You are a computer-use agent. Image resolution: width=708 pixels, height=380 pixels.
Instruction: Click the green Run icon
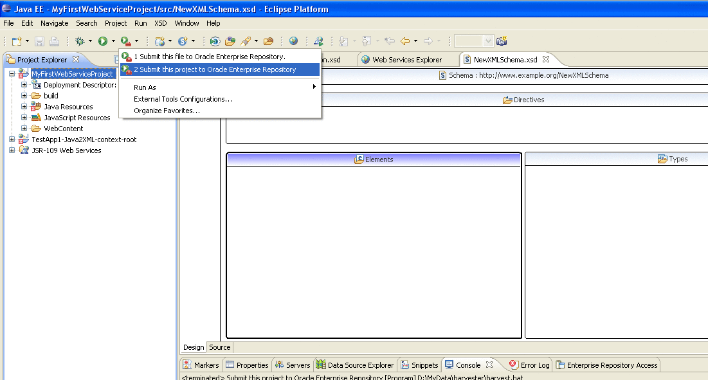(103, 42)
